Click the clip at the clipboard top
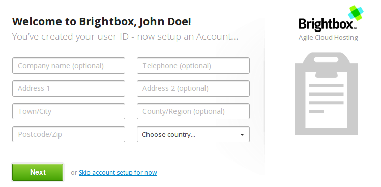 [326, 65]
